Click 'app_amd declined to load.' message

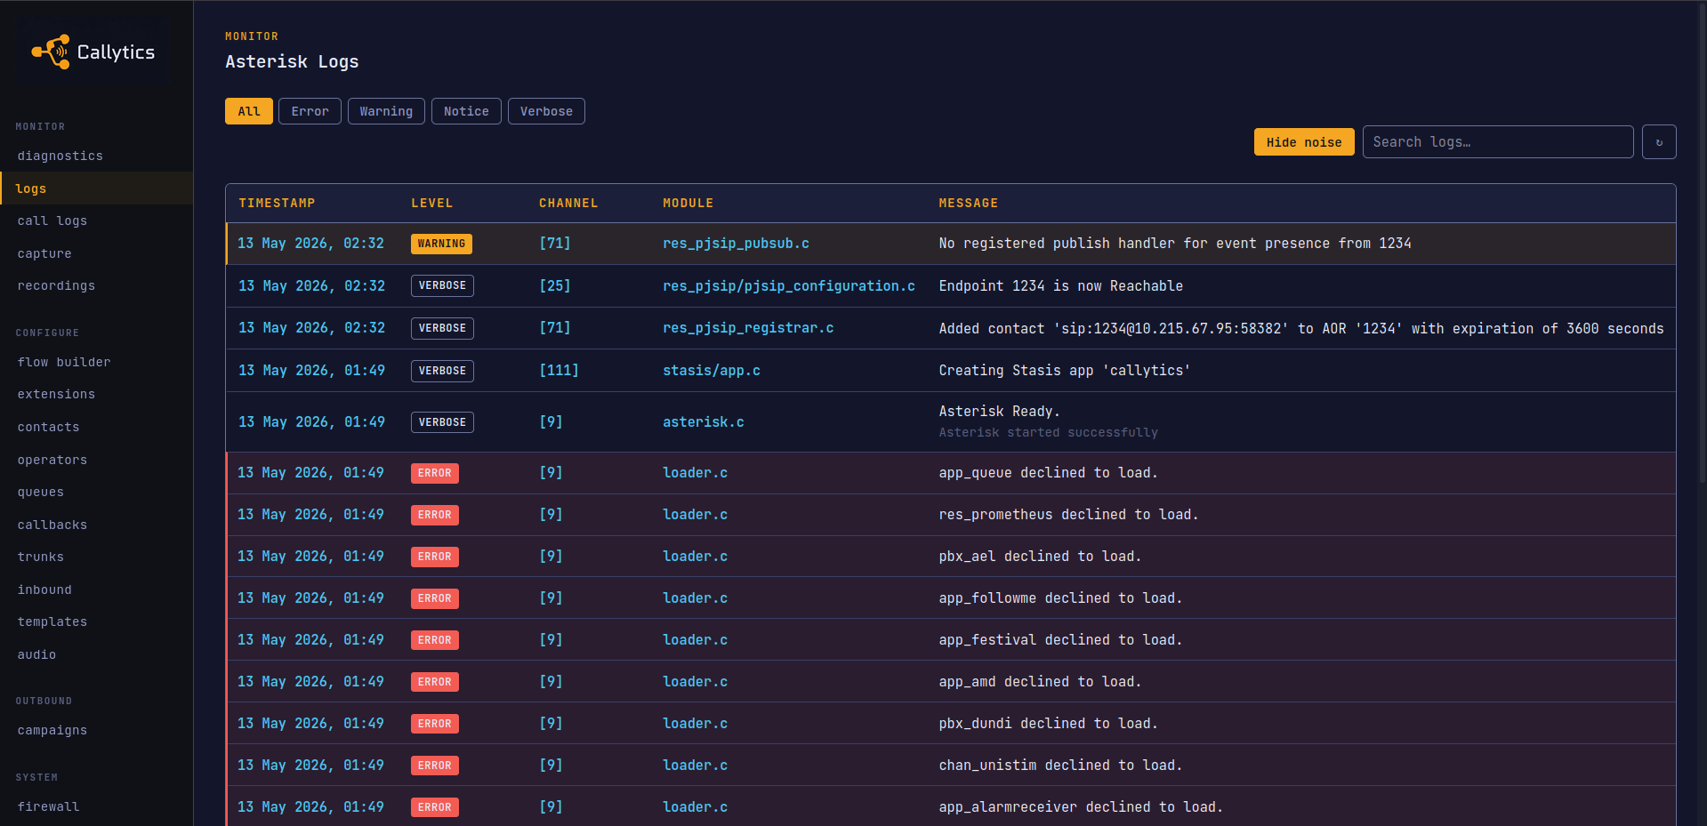pos(1040,681)
